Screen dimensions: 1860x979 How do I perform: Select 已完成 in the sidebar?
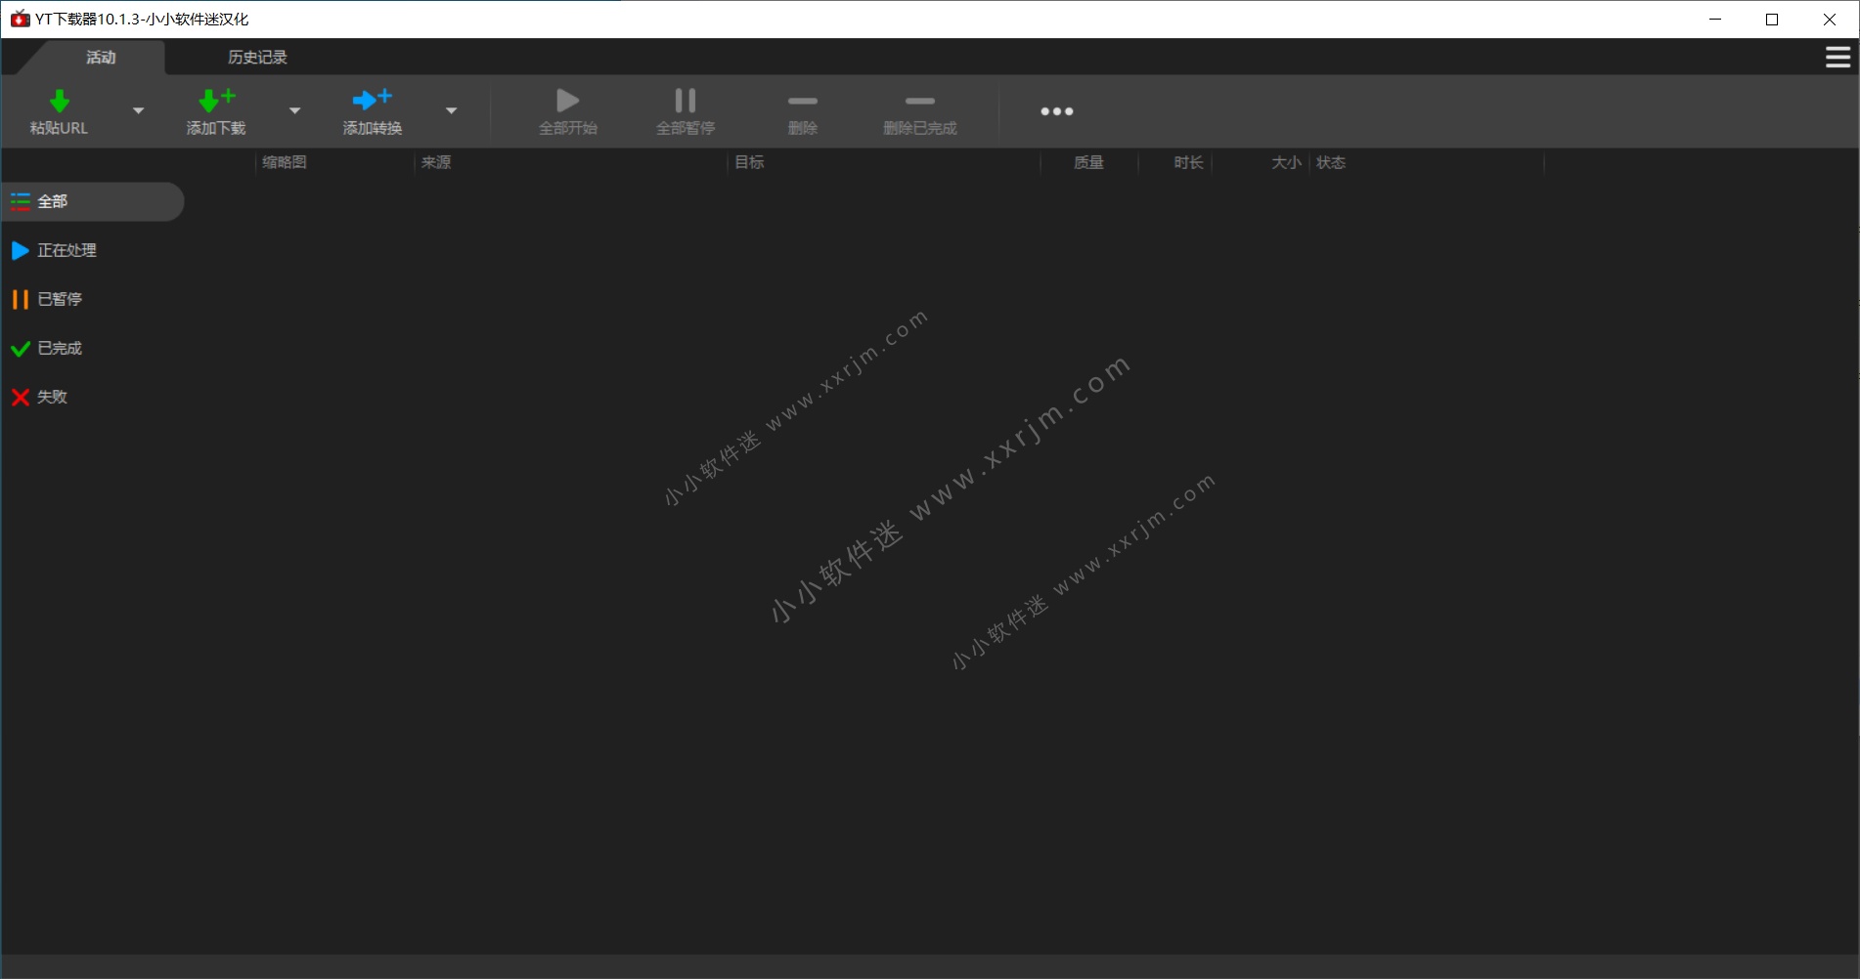click(60, 348)
